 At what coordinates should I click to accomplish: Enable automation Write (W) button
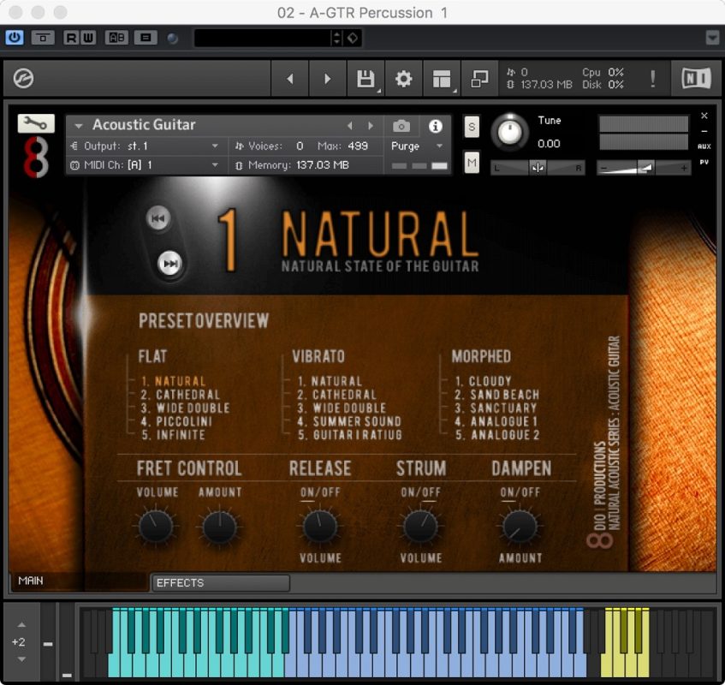(88, 38)
